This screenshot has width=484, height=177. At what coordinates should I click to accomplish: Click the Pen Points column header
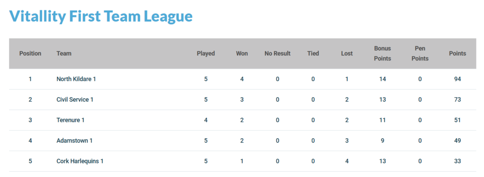[420, 53]
